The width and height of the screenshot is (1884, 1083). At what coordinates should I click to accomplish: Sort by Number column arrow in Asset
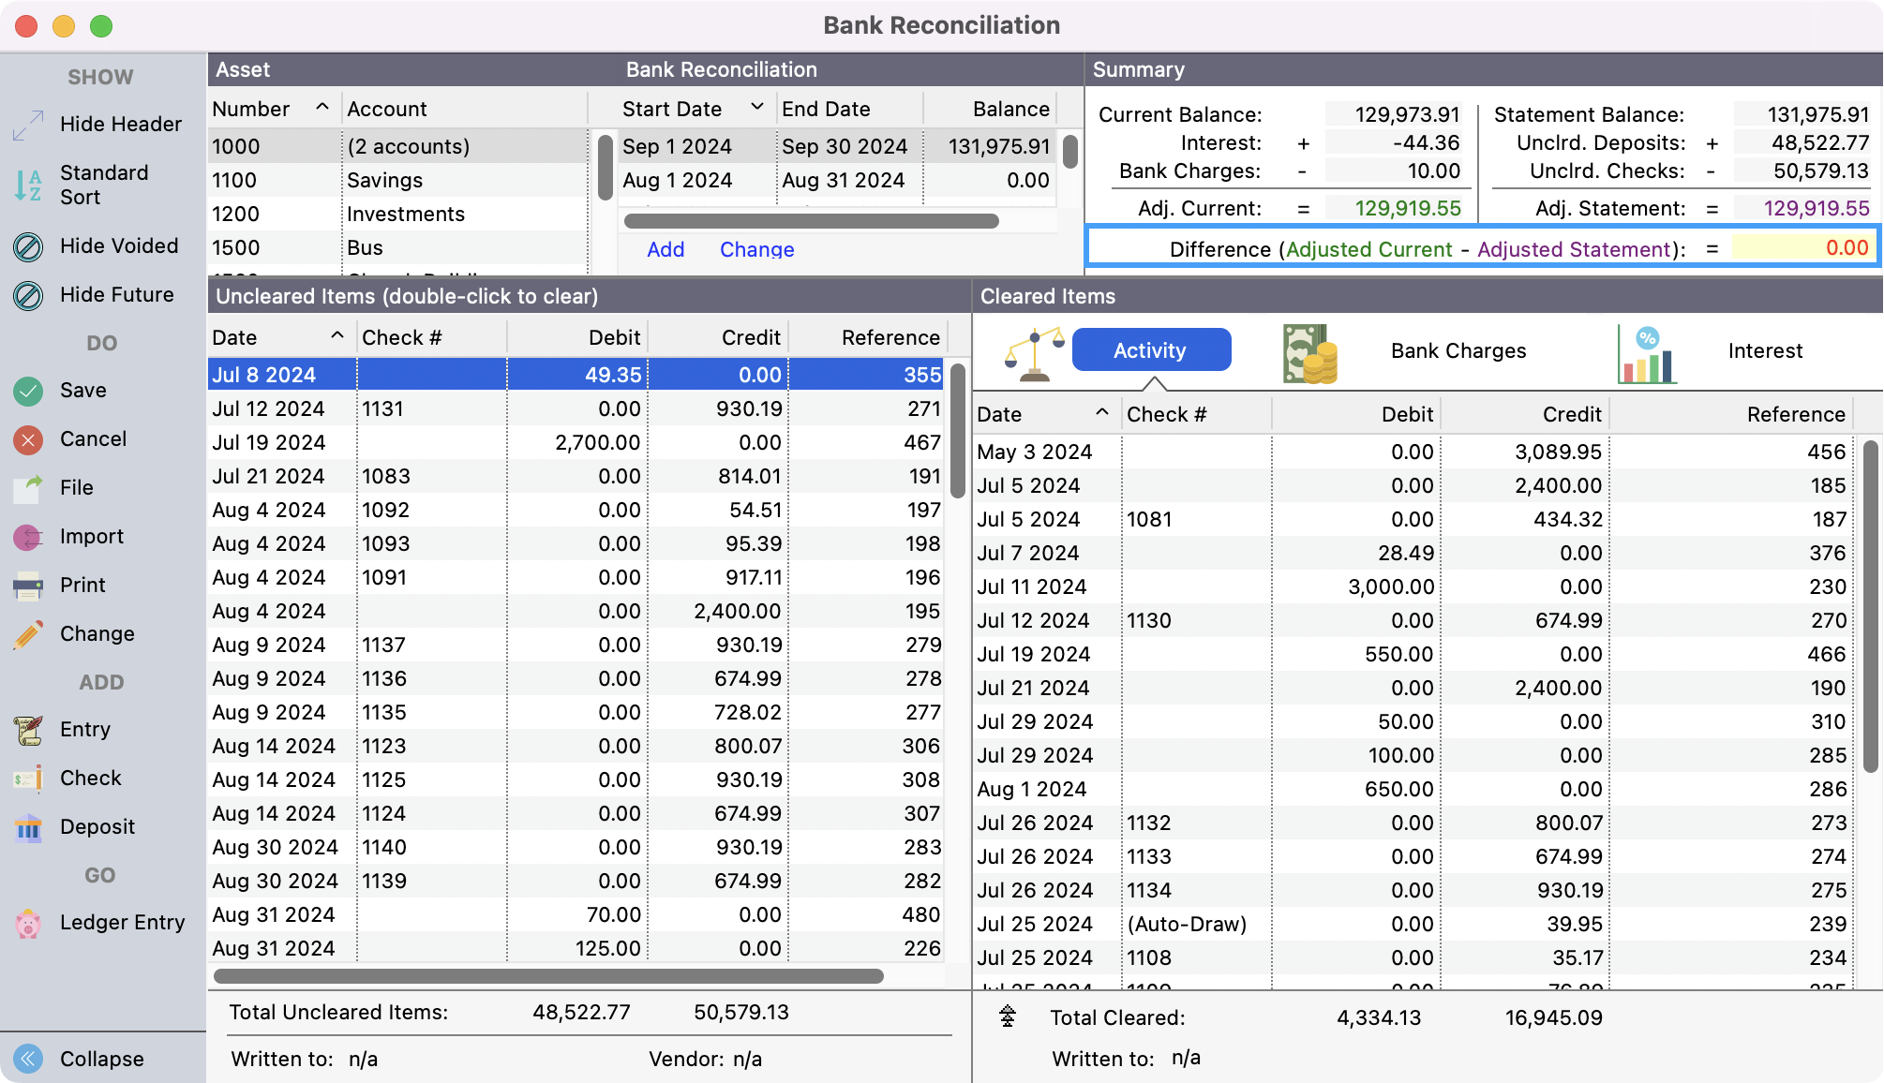322,108
